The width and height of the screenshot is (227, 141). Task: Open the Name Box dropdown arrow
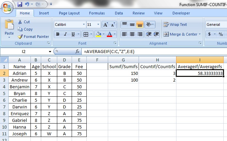click(x=50, y=52)
